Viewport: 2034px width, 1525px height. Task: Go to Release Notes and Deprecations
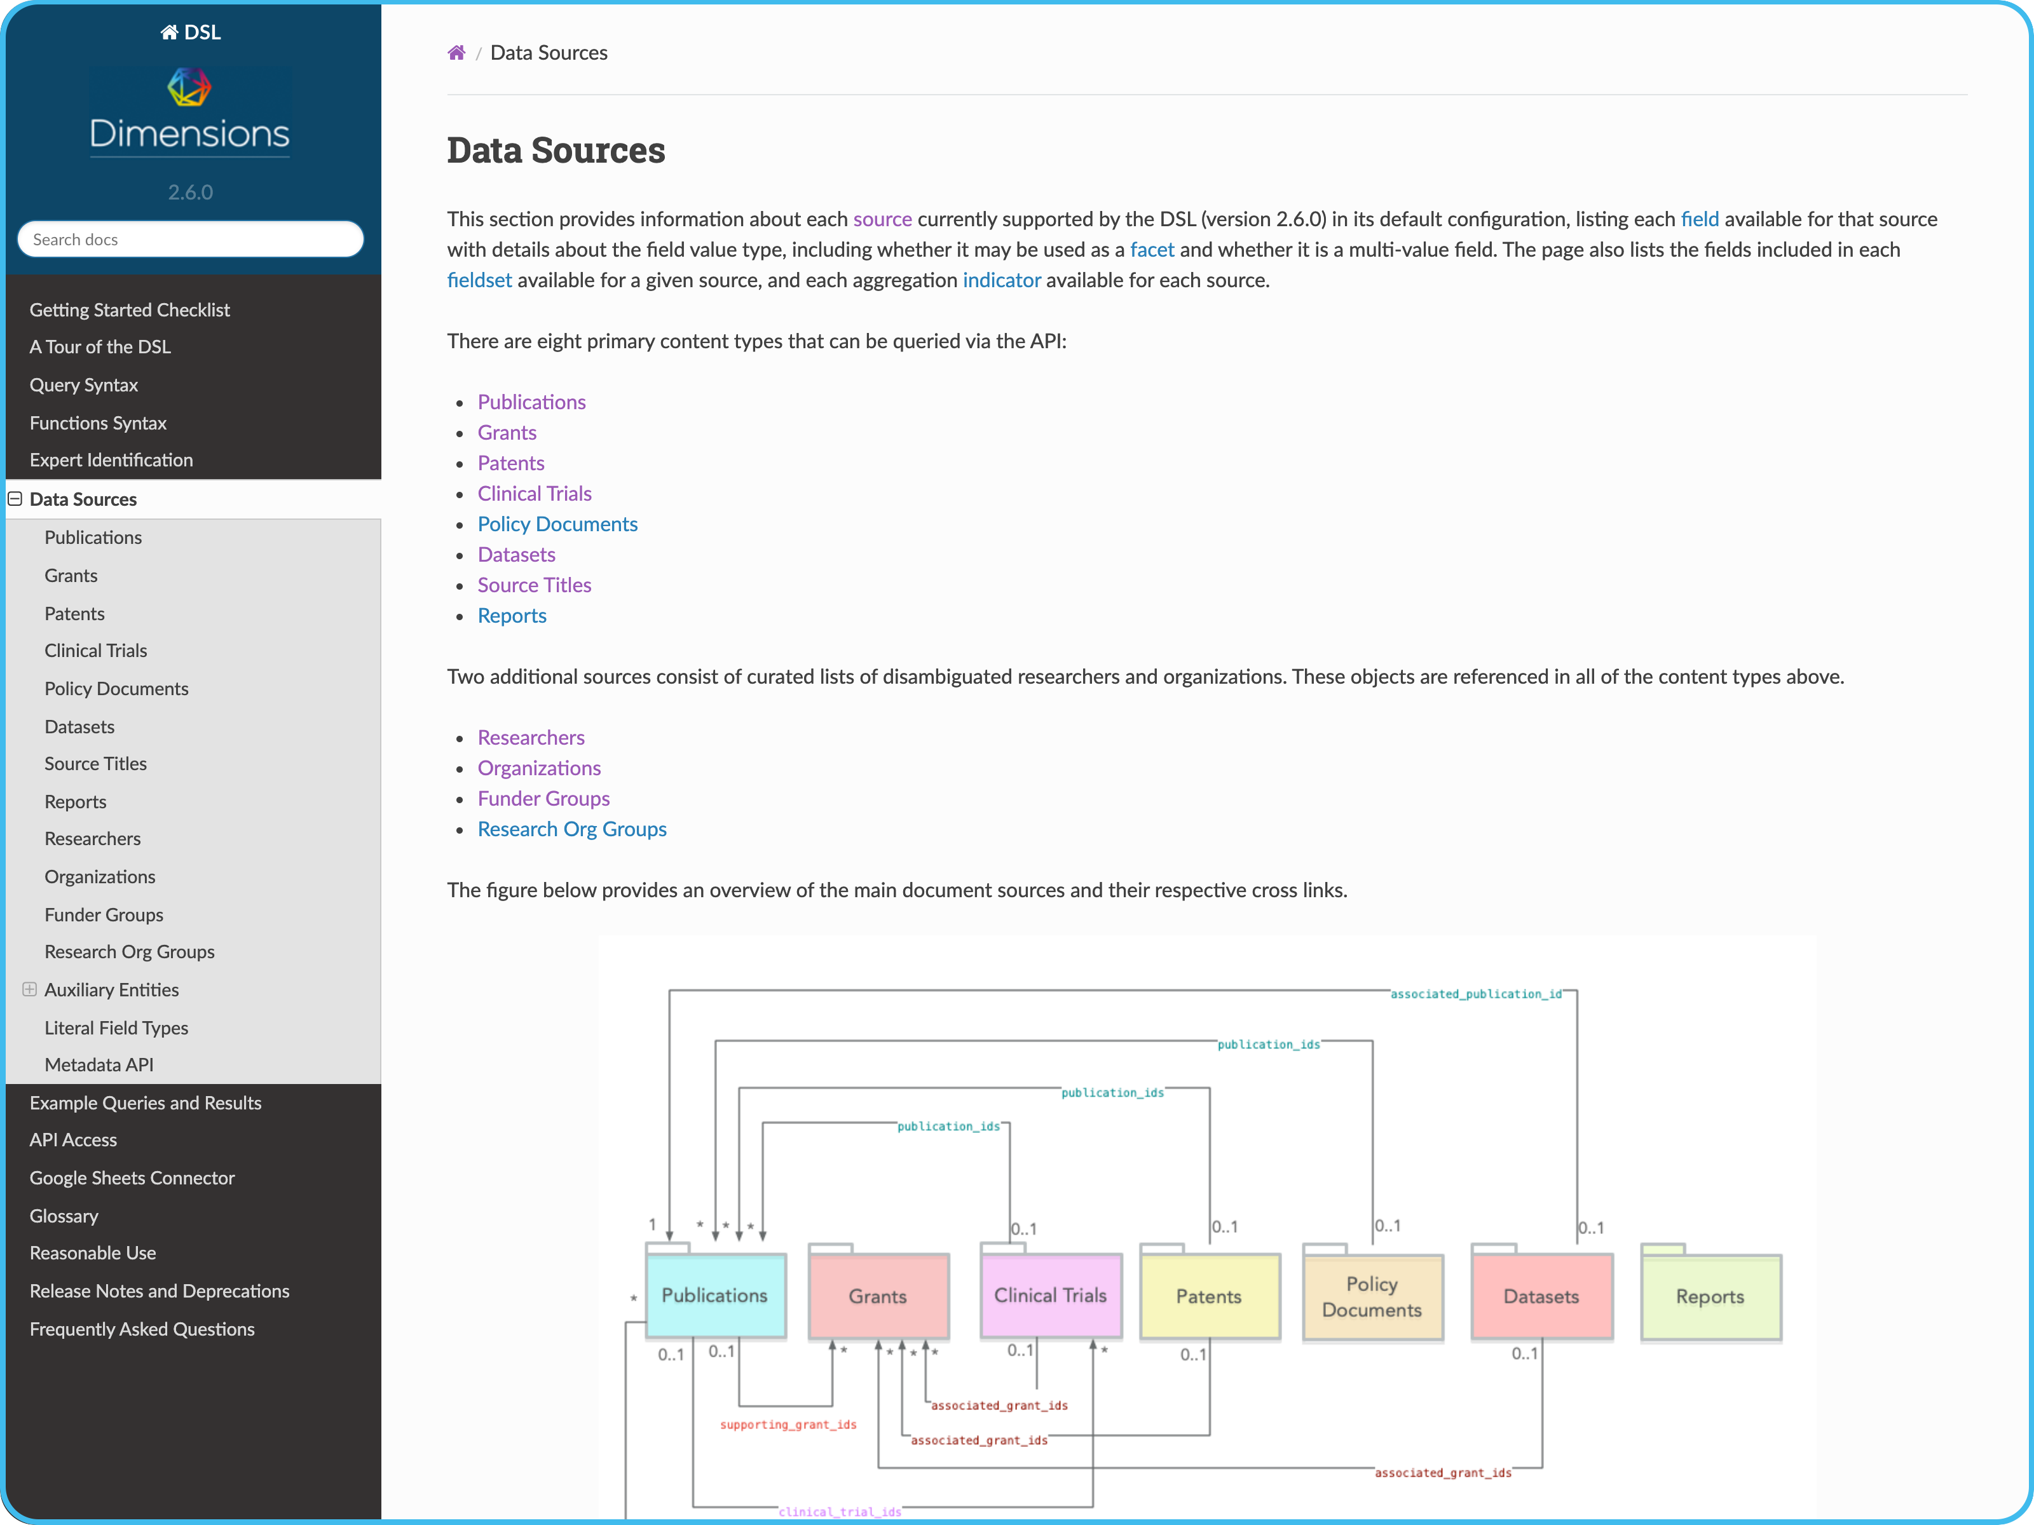159,1291
